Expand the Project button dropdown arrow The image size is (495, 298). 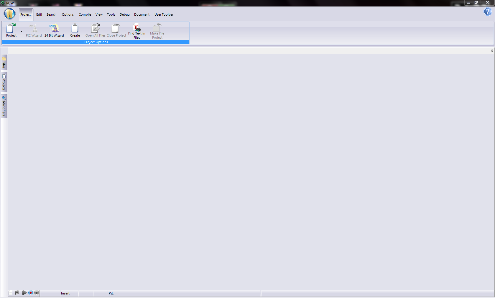(x=21, y=31)
